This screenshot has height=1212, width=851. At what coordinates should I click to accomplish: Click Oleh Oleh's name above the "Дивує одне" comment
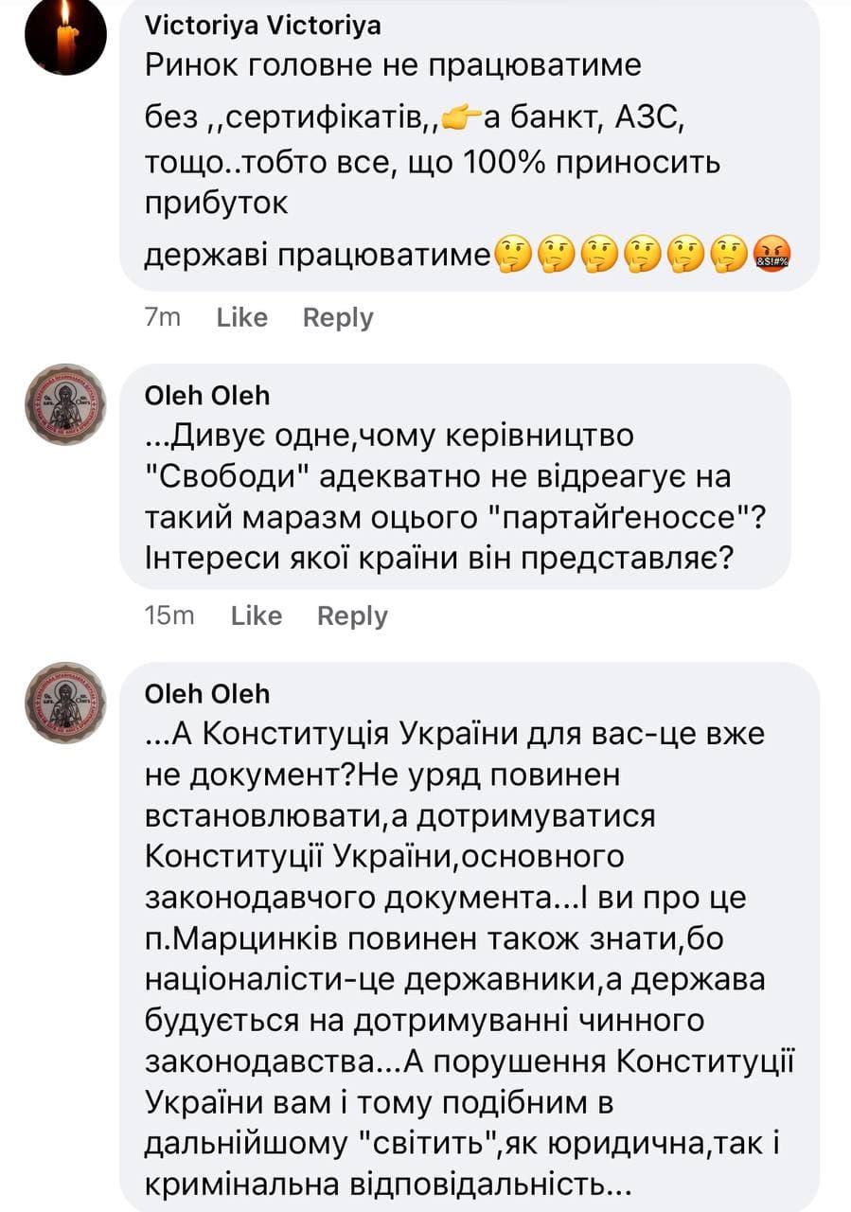(x=206, y=394)
